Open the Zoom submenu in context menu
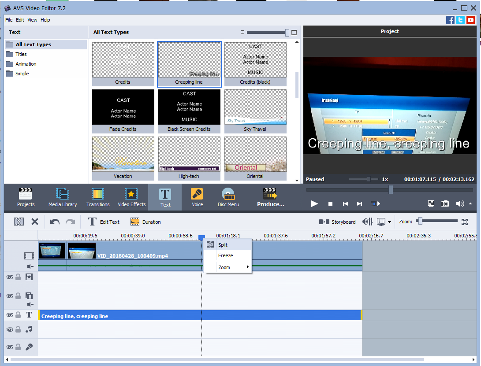This screenshot has width=481, height=366. [224, 267]
